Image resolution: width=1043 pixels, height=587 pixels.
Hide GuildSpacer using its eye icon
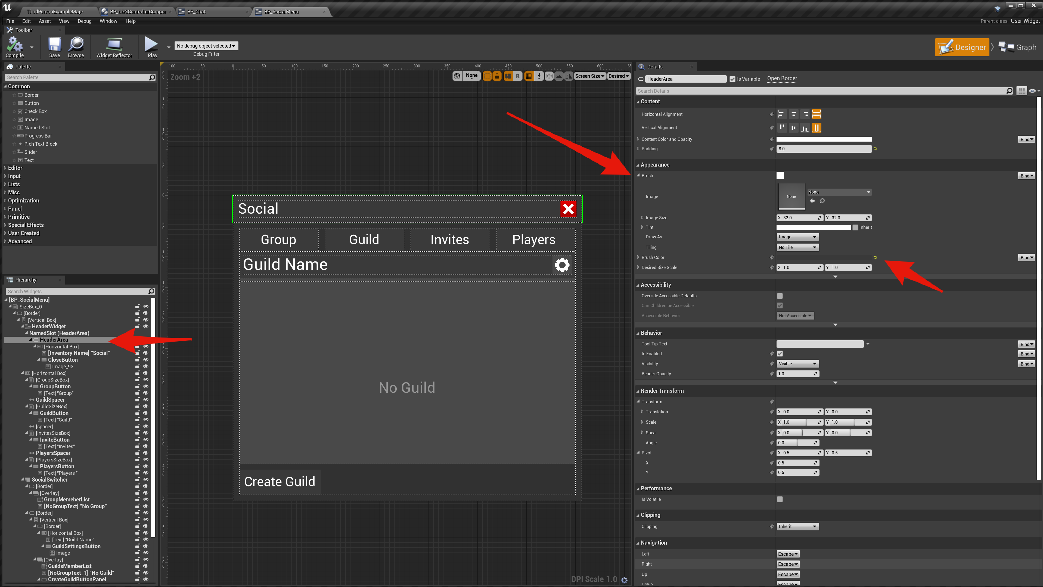[146, 400]
